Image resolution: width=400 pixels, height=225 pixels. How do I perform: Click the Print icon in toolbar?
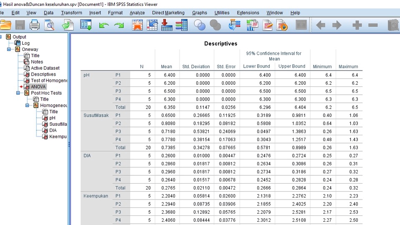(34, 25)
